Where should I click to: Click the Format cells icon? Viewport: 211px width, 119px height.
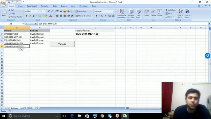click(160, 11)
